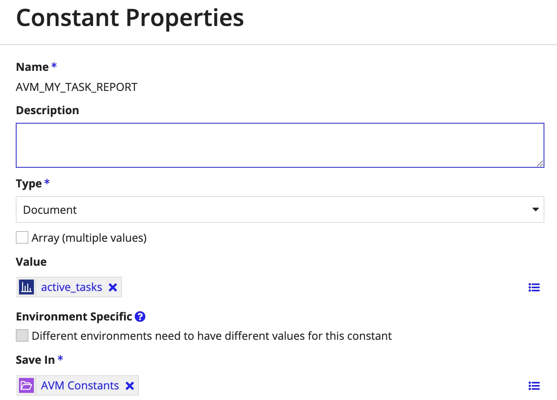The width and height of the screenshot is (557, 400).
Task: Open the active_tasks document link
Action: click(71, 287)
